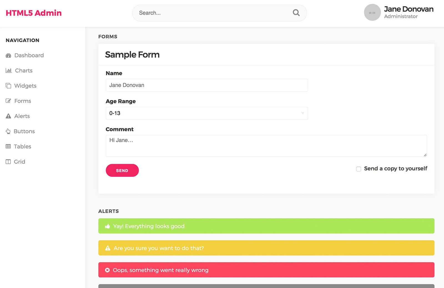This screenshot has height=288, width=444.
Task: Select the Charts bar-chart icon
Action: tap(8, 70)
